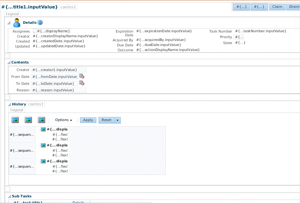Image resolution: width=300 pixels, height=203 pixels.
Task: Click the taskNumber value text
Action: 260,31
